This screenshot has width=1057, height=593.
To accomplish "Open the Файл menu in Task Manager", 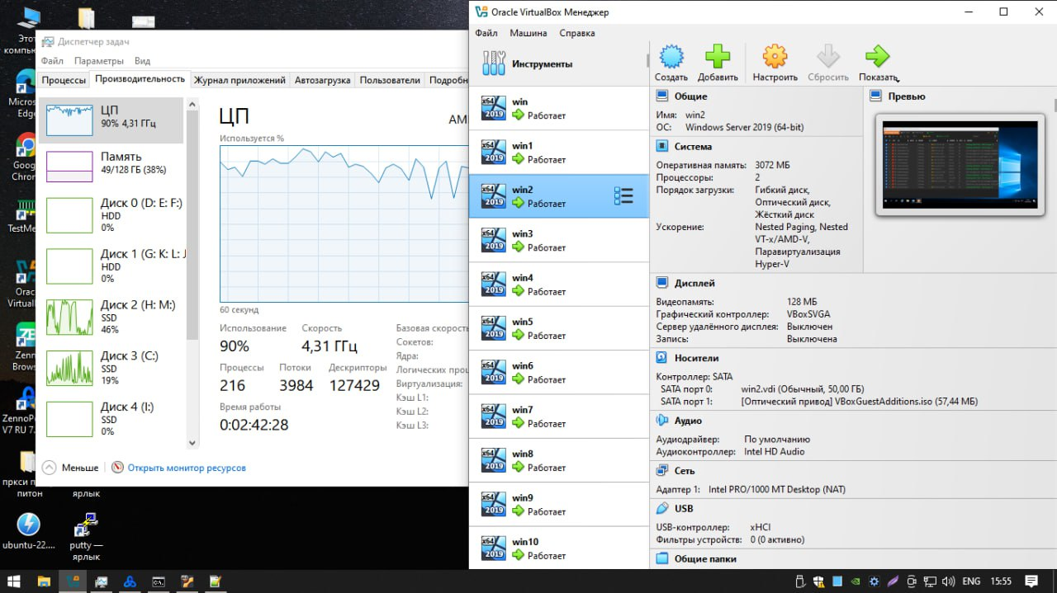I will point(52,61).
